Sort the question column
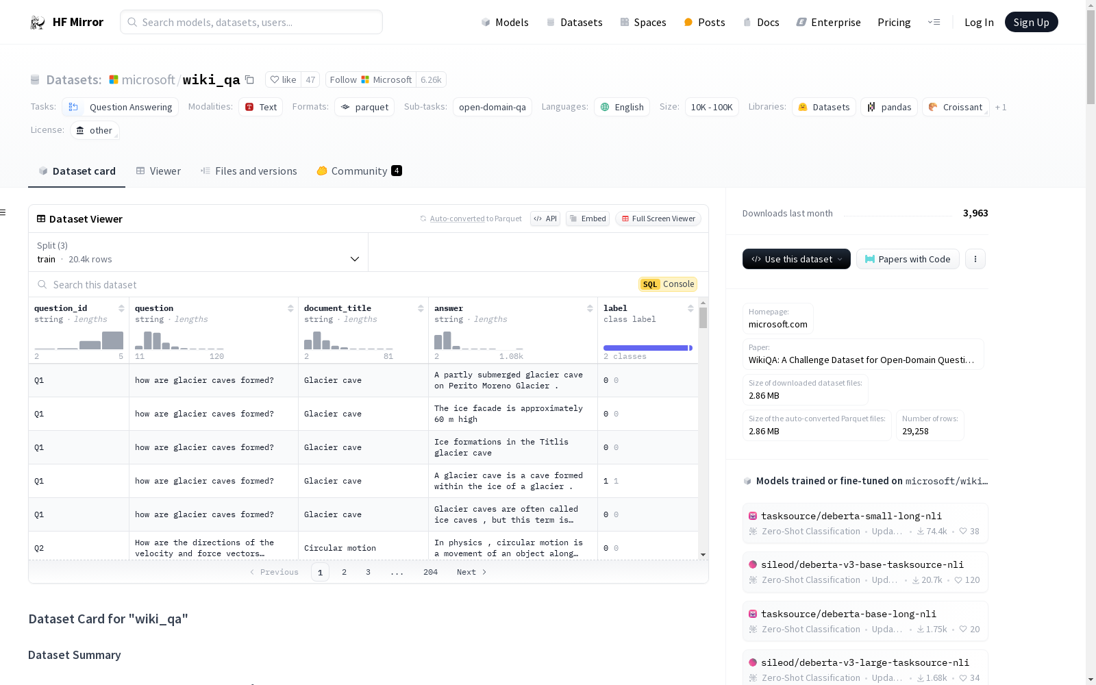The width and height of the screenshot is (1096, 685). [290, 308]
